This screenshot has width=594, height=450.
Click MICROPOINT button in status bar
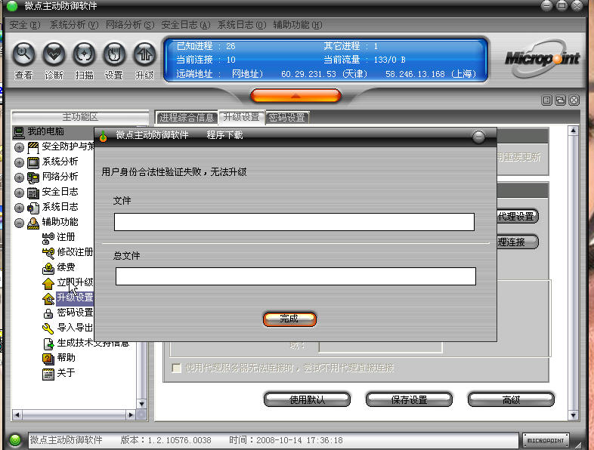pos(546,440)
